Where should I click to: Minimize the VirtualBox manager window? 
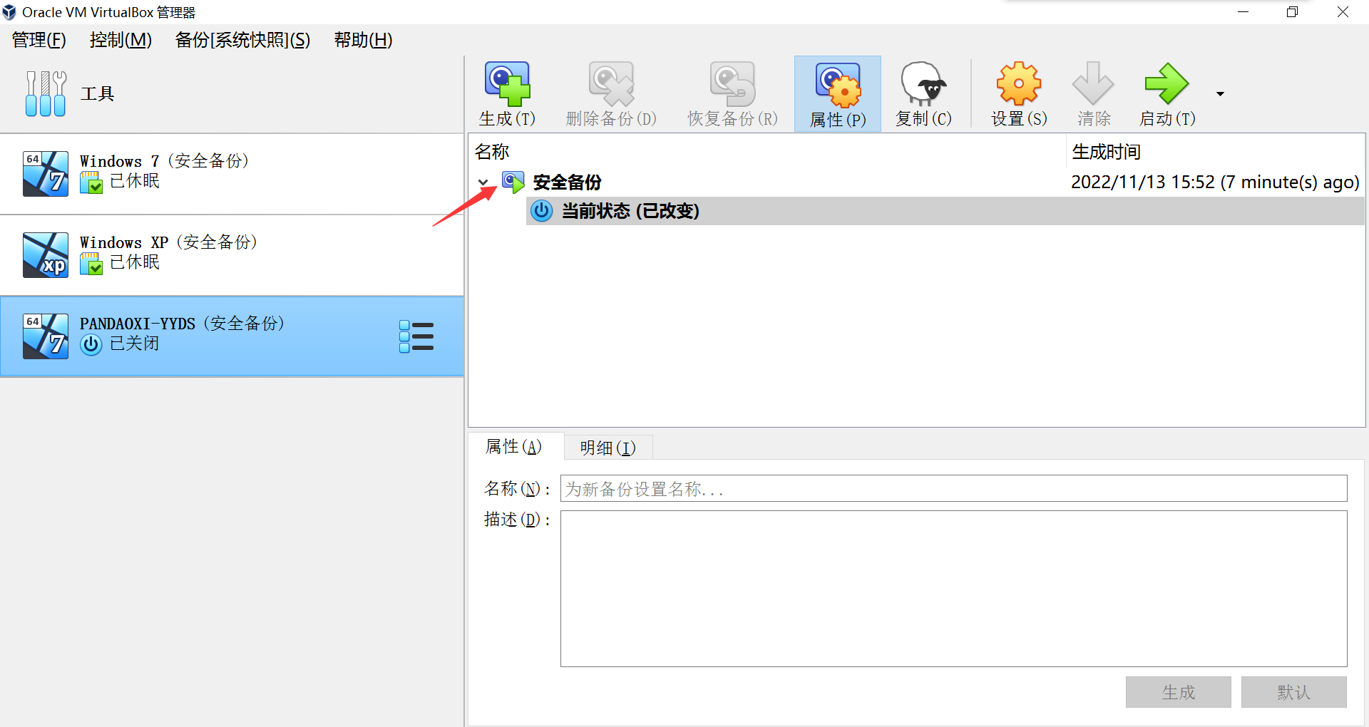1244,12
